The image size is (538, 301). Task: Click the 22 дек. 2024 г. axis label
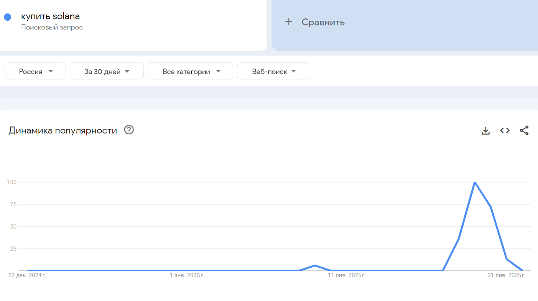pos(27,275)
